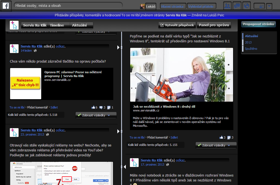Switch identity via Změnit na Lukáš Pelc
The image size is (280, 185).
tap(208, 15)
